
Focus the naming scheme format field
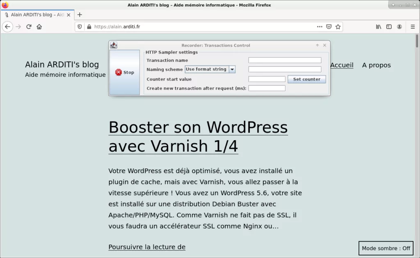pyautogui.click(x=285, y=70)
